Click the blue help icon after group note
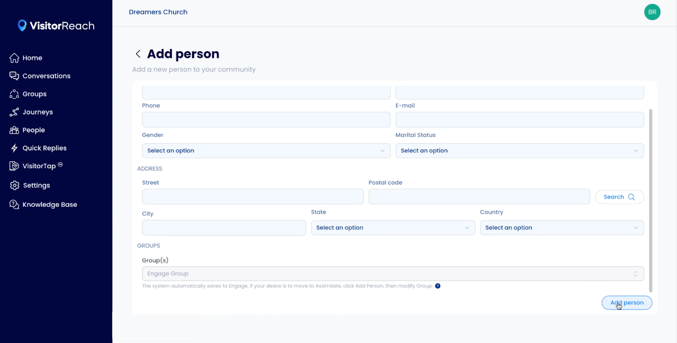Image resolution: width=677 pixels, height=343 pixels. point(438,286)
